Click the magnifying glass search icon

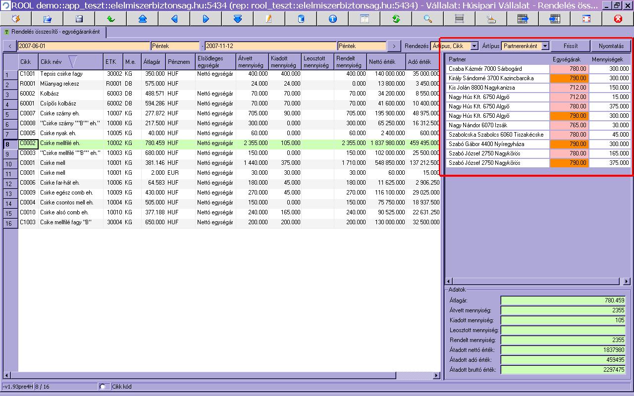pyautogui.click(x=428, y=19)
